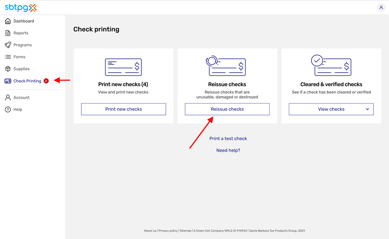Click the Dashboard home icon
This screenshot has width=389, height=239.
8,21
